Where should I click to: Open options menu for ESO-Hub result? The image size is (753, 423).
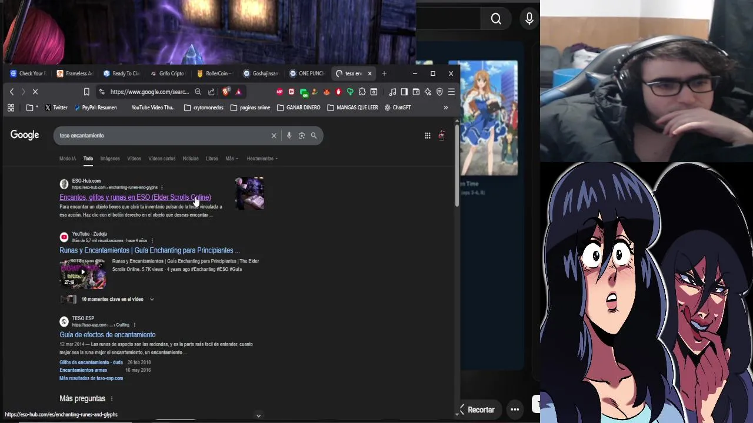162,187
